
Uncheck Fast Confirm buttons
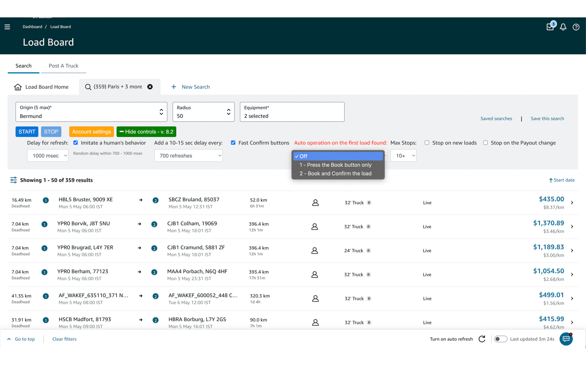click(233, 143)
